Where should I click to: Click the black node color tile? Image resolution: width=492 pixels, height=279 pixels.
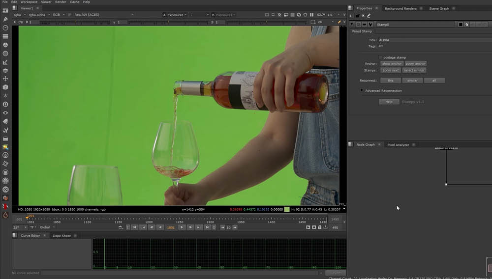pos(461,24)
